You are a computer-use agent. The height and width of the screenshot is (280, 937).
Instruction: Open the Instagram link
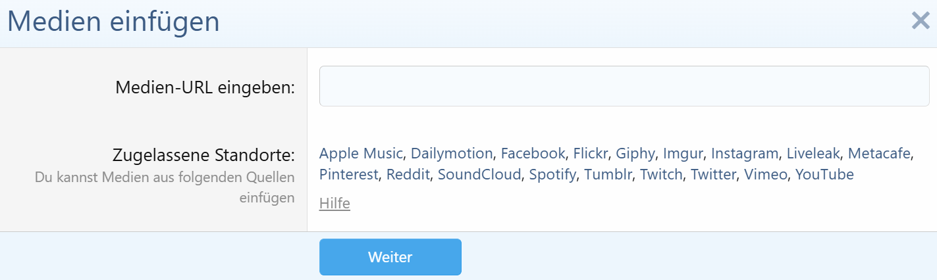745,154
